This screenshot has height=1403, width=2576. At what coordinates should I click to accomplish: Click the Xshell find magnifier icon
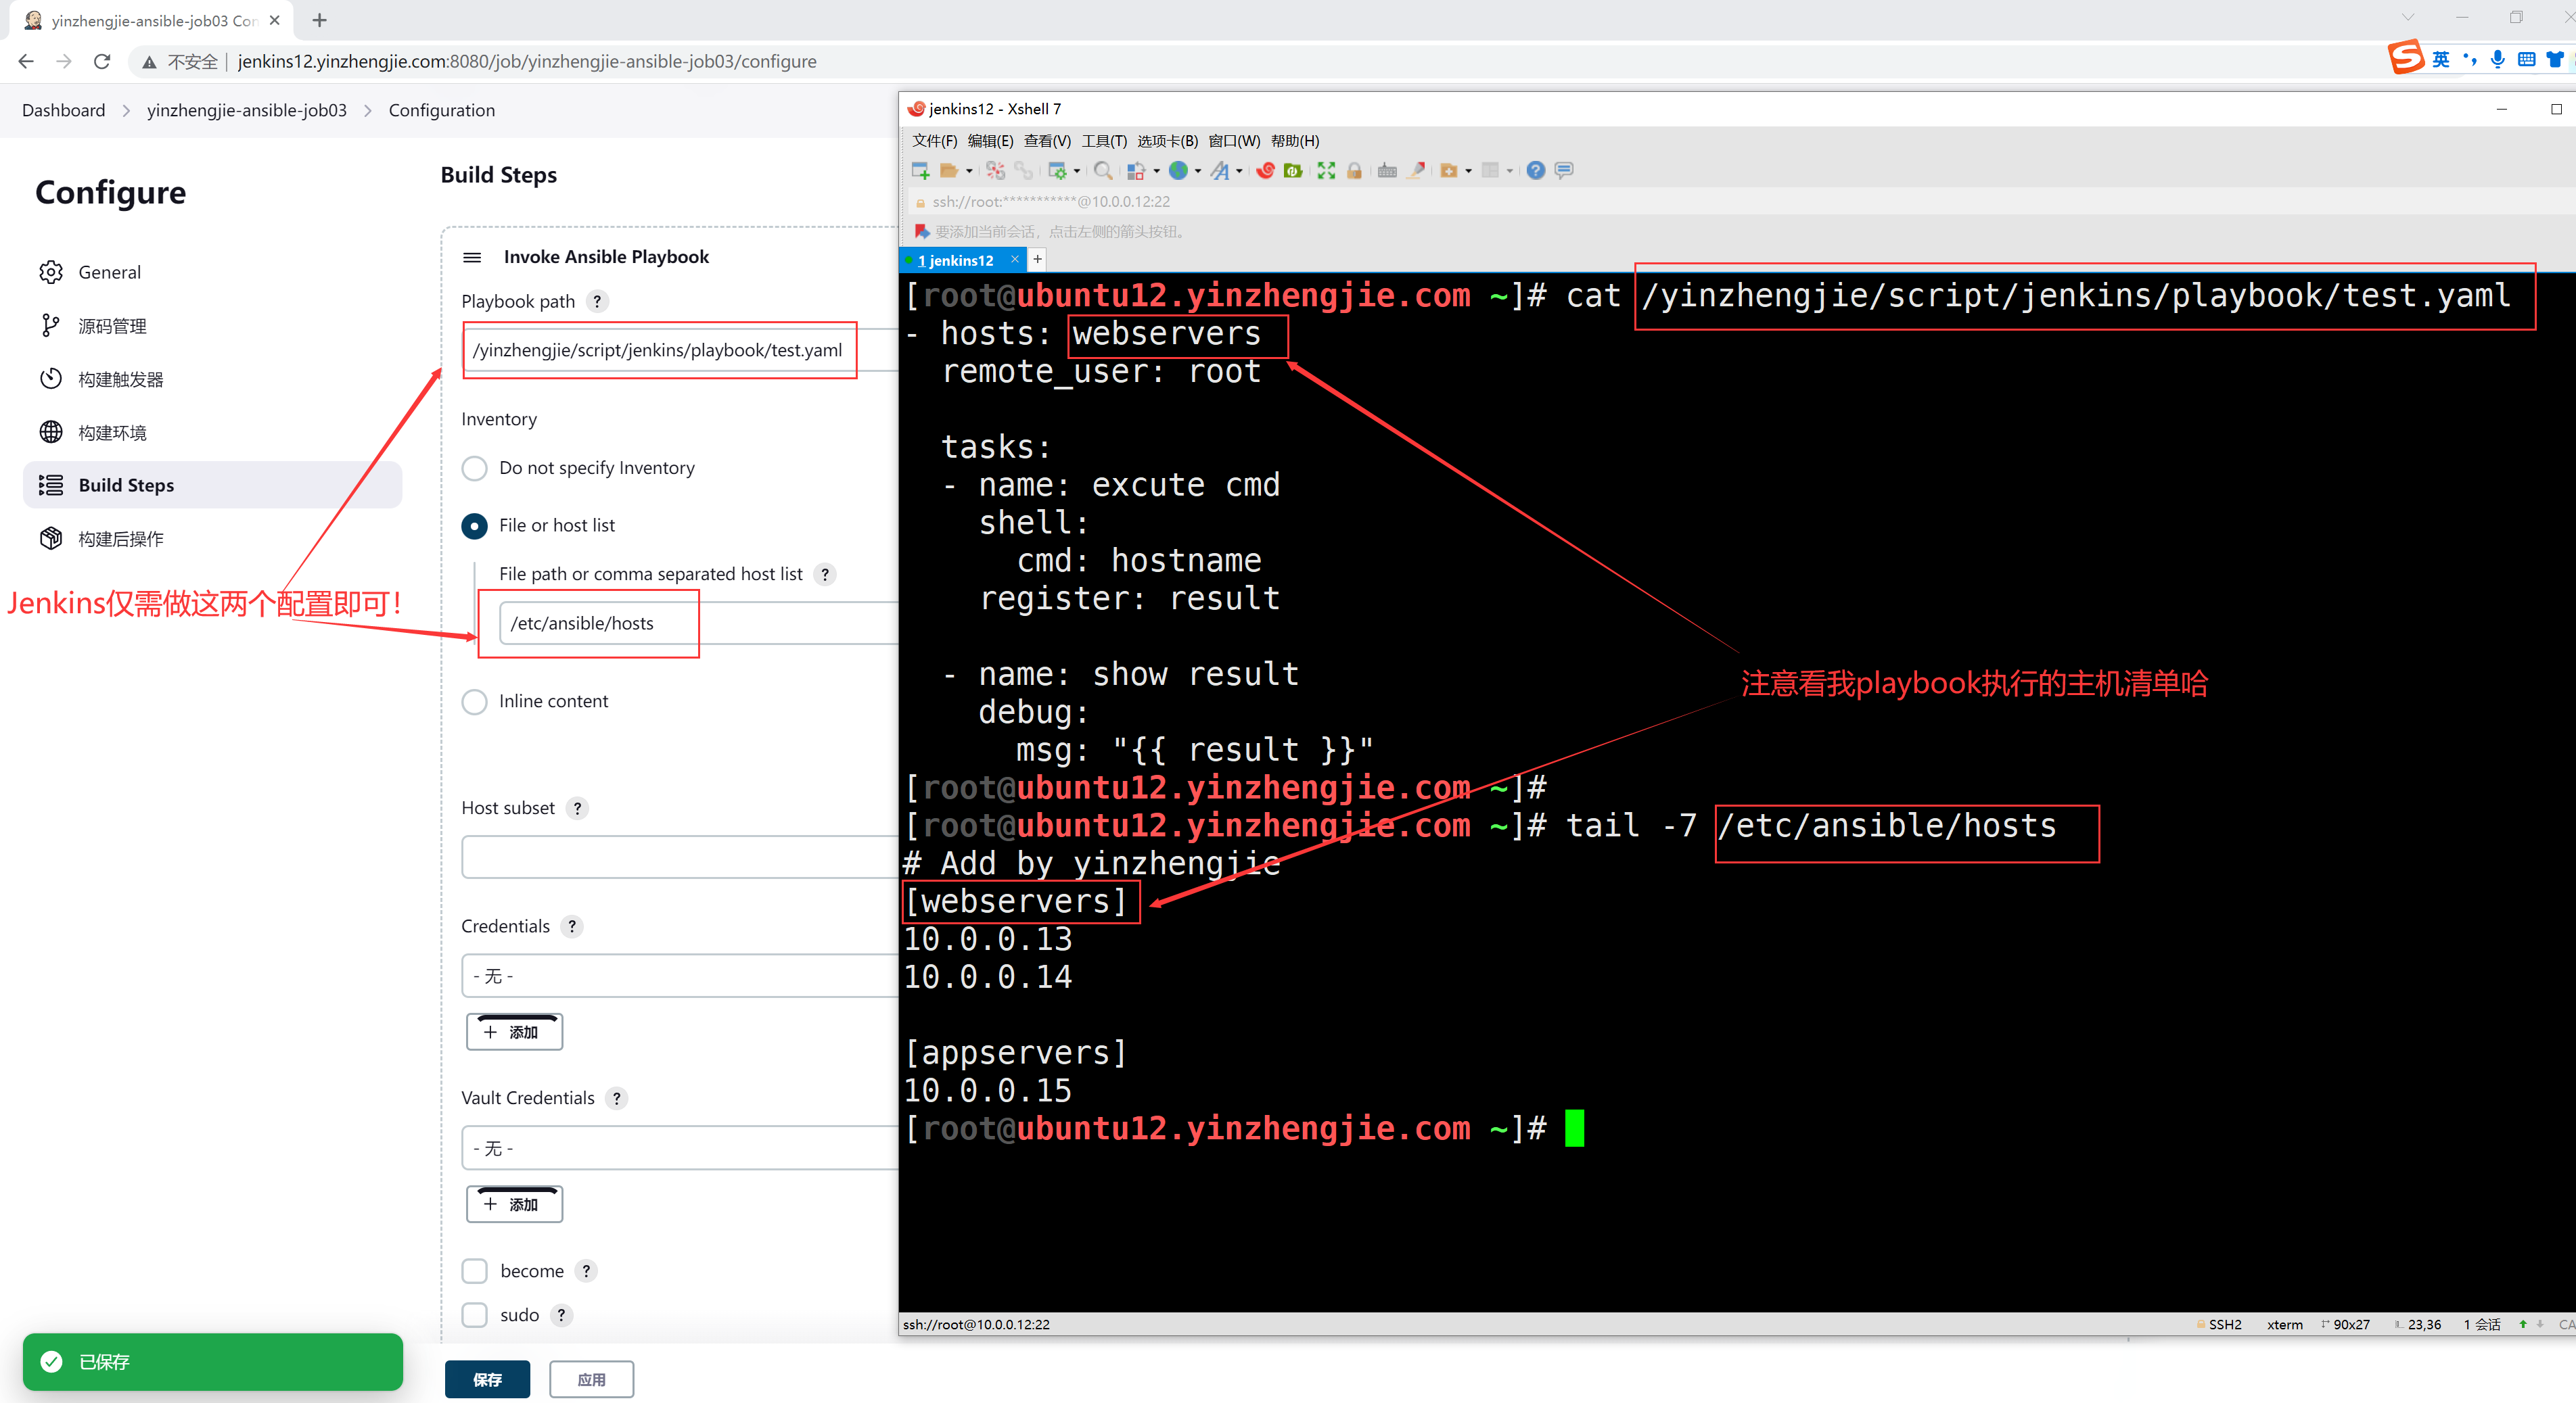point(1102,171)
